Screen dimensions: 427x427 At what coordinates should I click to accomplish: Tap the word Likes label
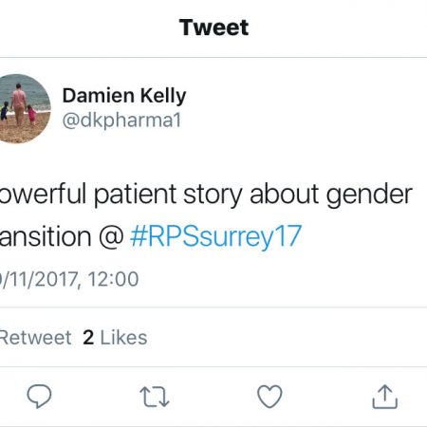pyautogui.click(x=123, y=338)
